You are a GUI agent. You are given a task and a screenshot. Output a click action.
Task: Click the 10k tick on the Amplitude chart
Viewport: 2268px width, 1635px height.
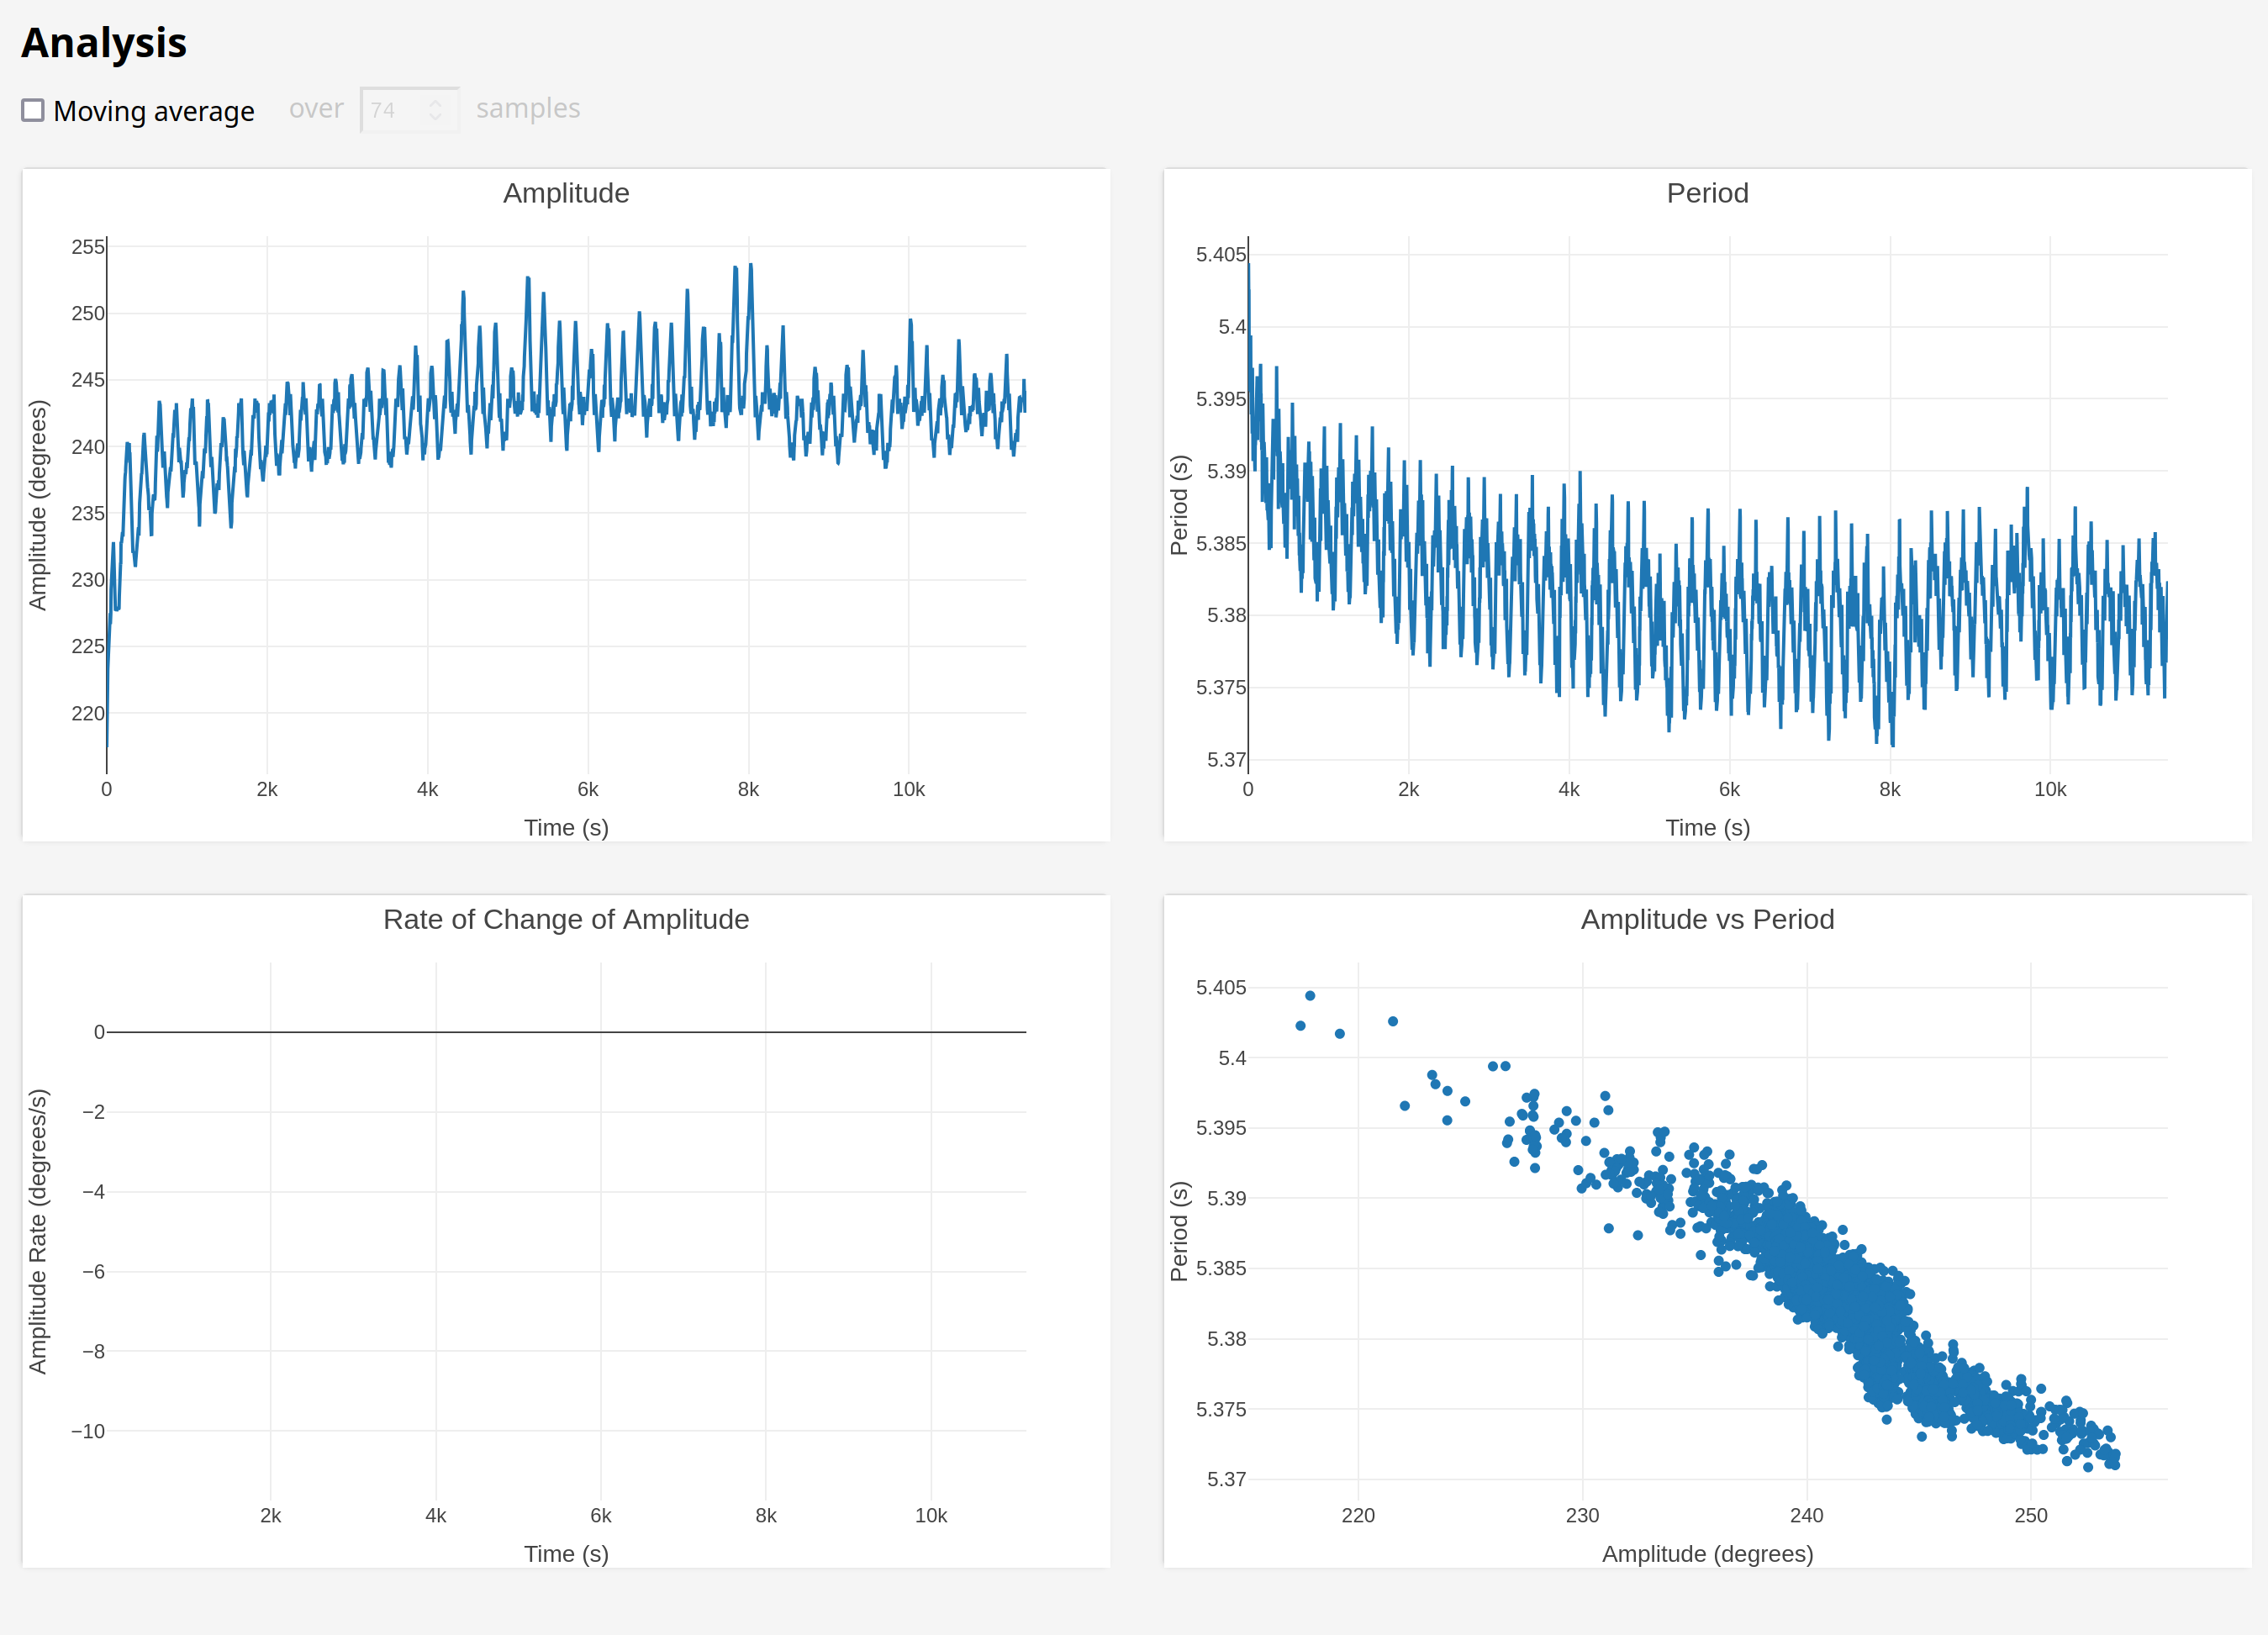tap(908, 789)
